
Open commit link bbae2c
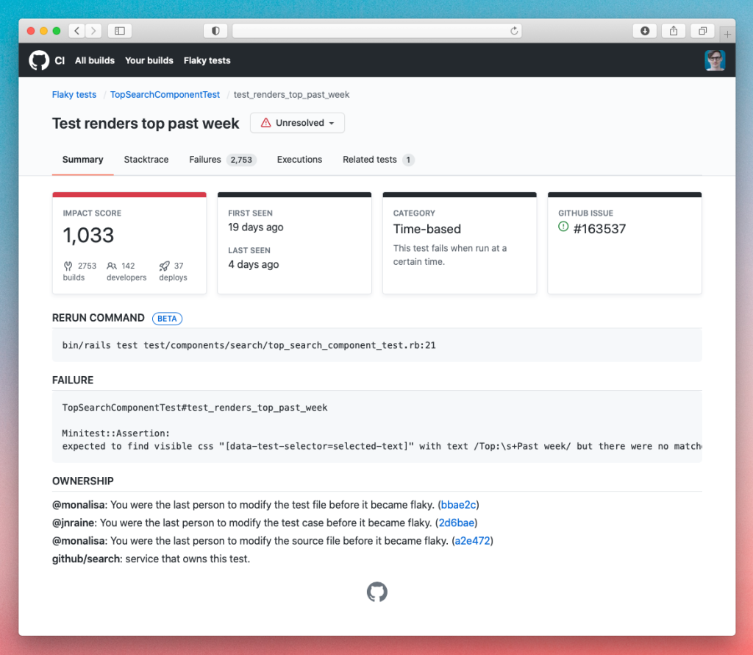point(458,505)
